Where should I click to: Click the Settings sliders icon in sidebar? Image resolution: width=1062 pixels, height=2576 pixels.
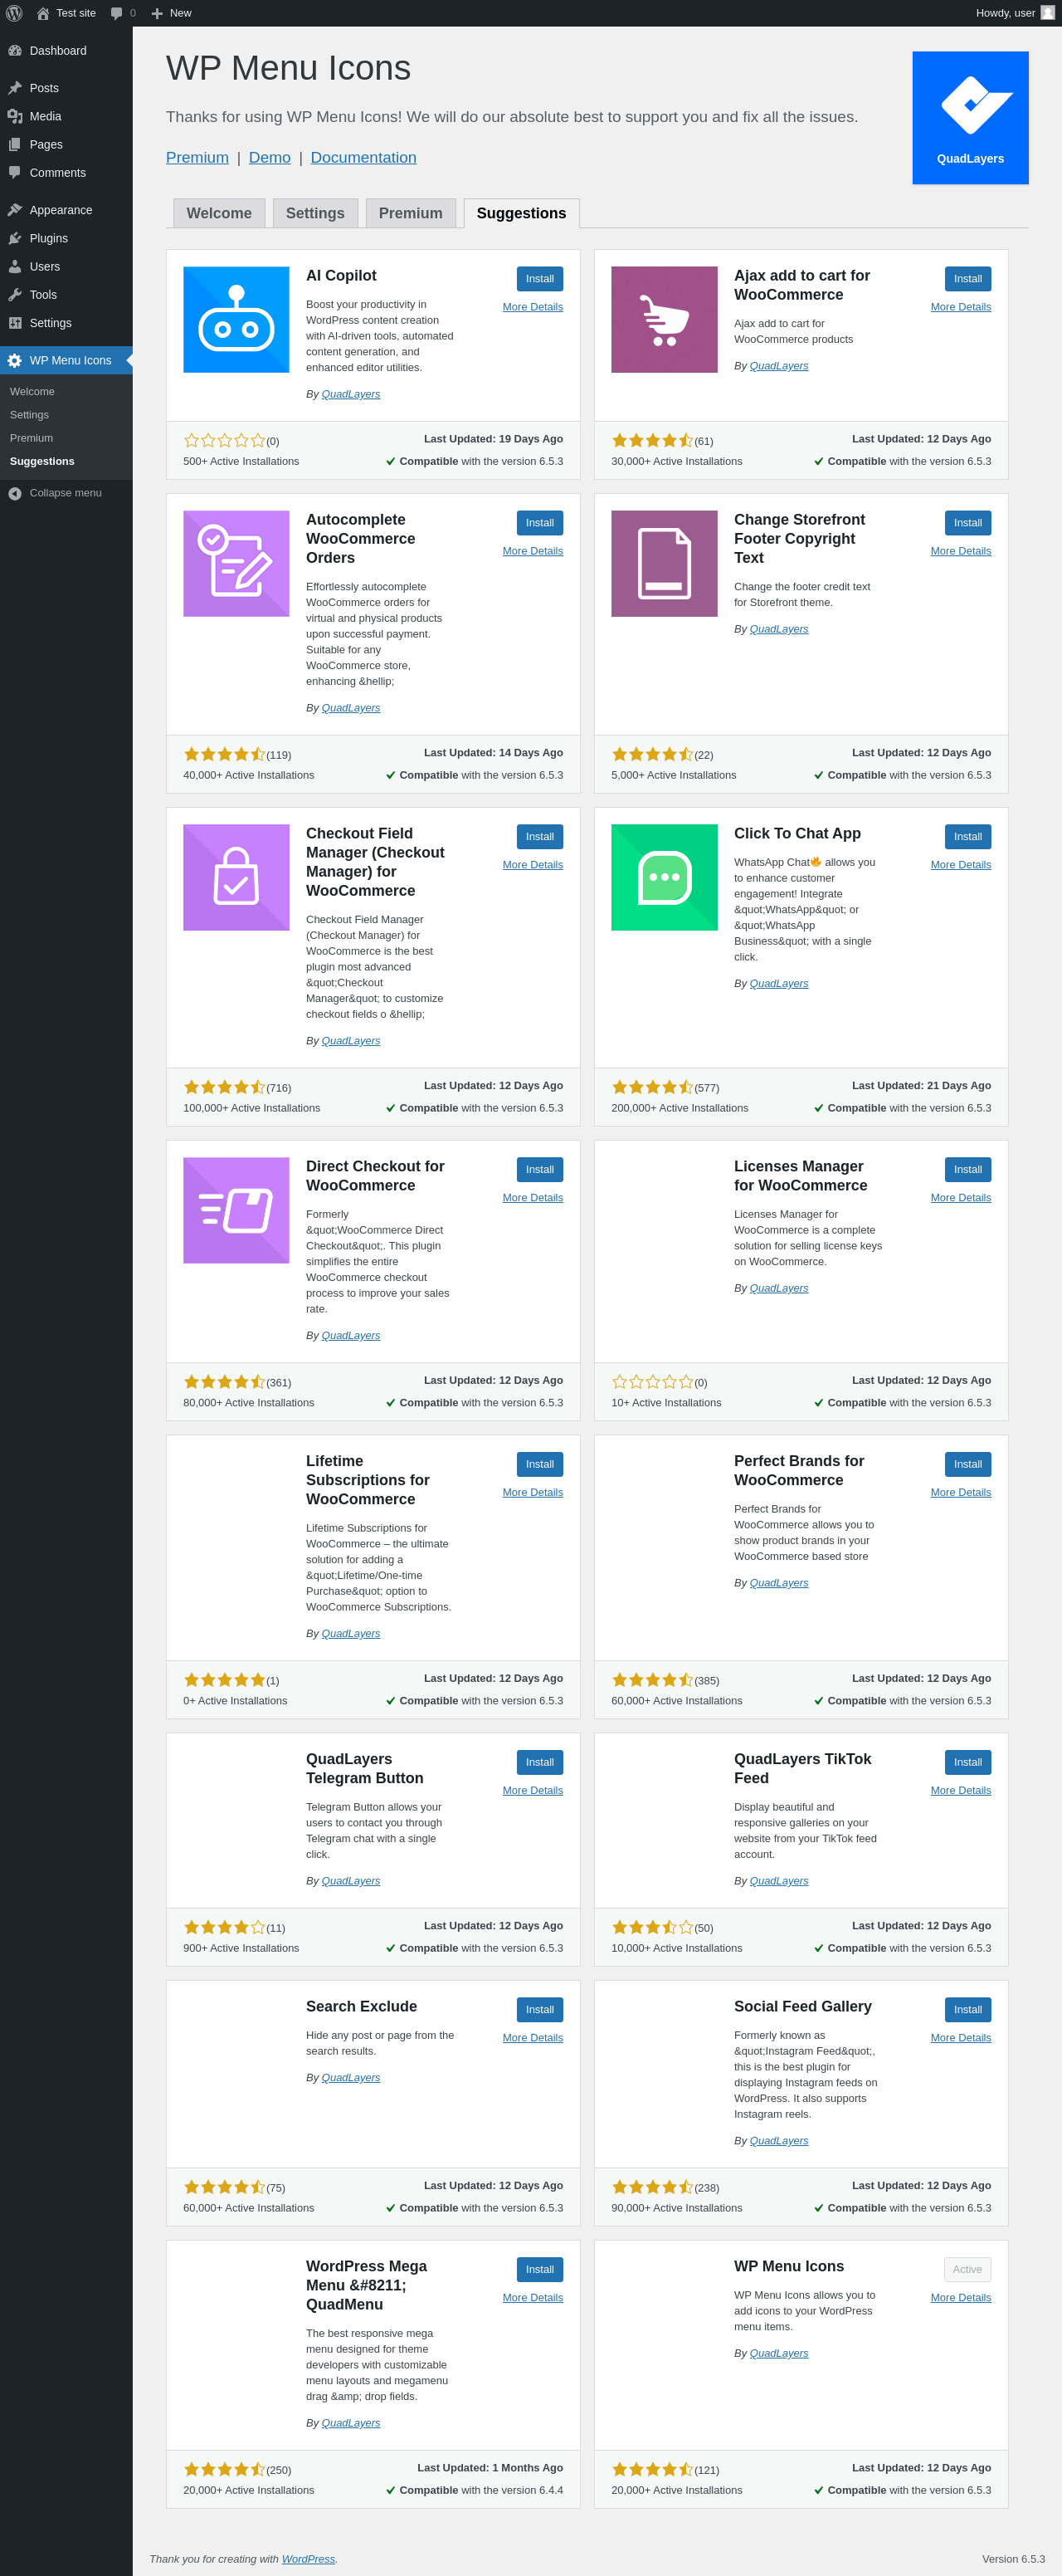click(x=15, y=323)
